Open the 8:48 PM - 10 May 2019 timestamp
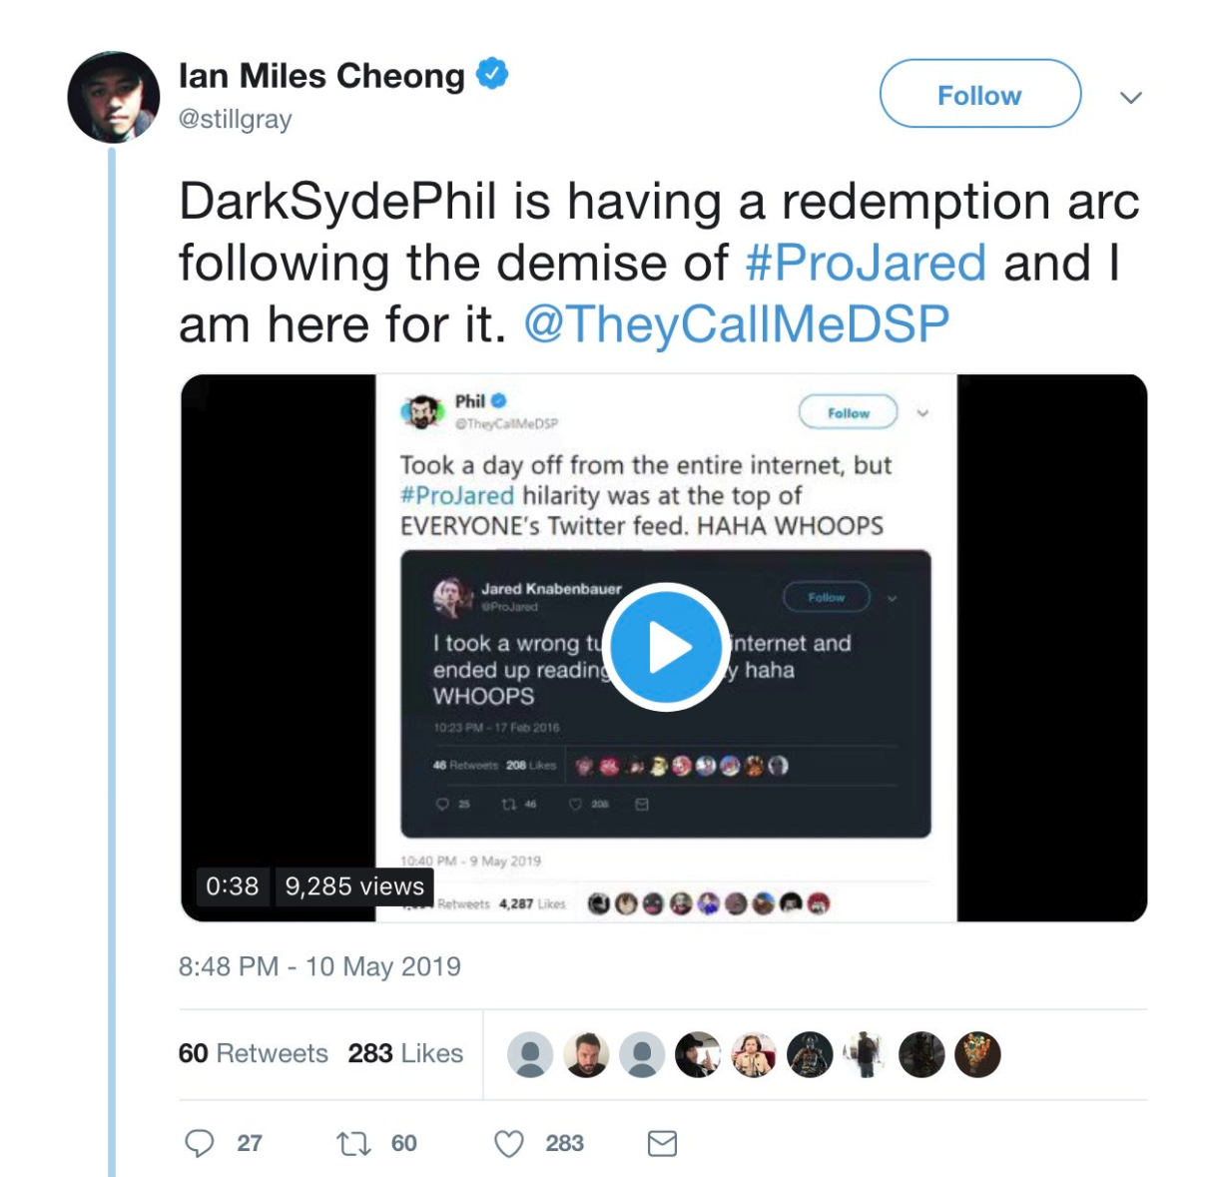 [x=319, y=966]
